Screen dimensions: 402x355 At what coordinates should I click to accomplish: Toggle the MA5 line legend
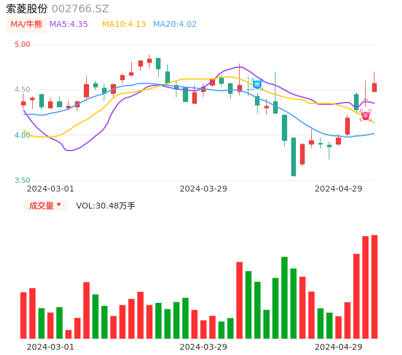69,25
